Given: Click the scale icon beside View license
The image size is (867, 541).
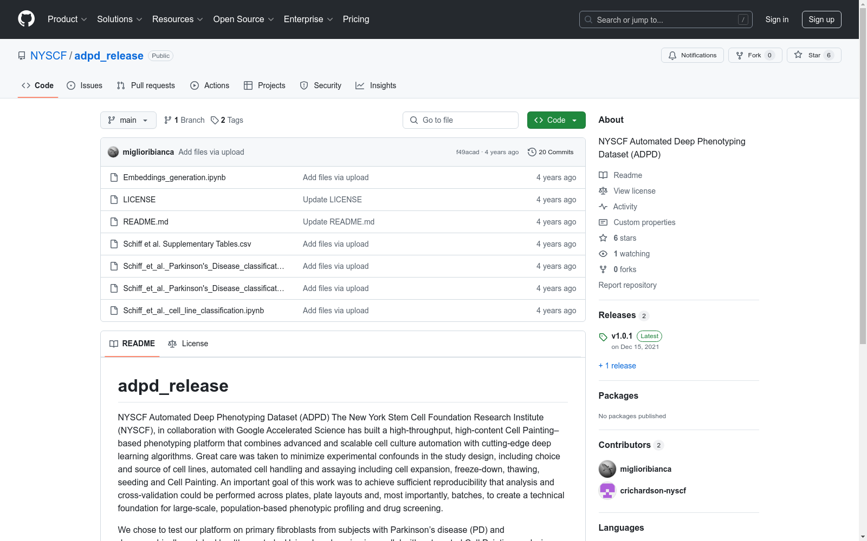Looking at the screenshot, I should pos(603,191).
